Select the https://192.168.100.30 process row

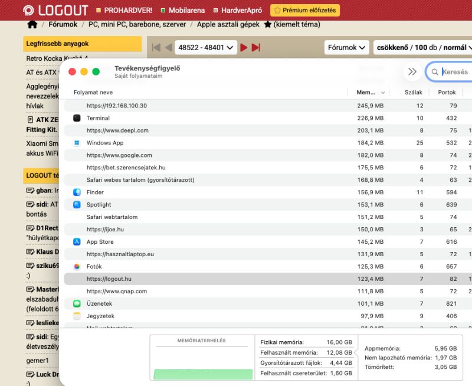tap(268, 106)
